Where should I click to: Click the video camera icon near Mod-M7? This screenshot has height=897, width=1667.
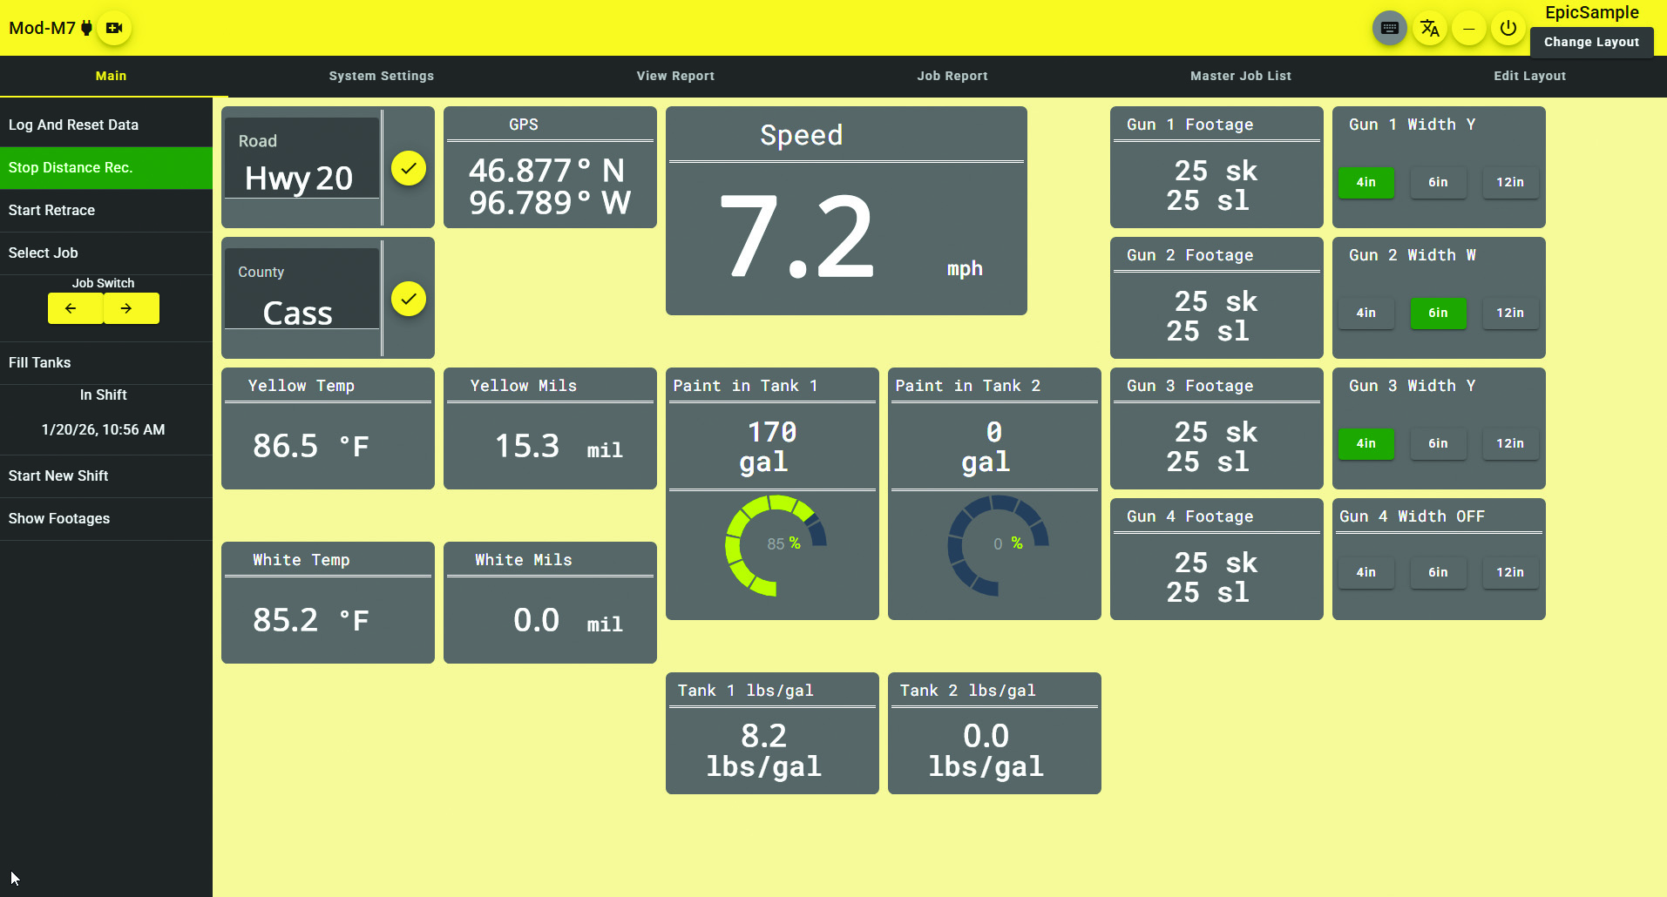[x=114, y=28]
